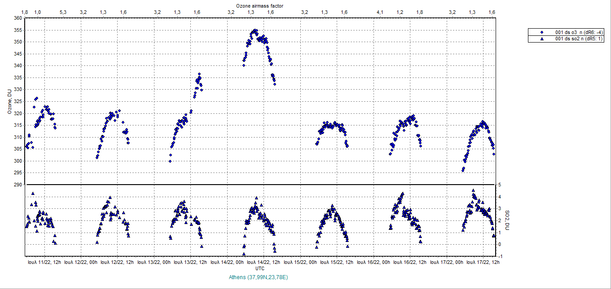Image resolution: width=611 pixels, height=289 pixels.
Task: Click the 'Ozone airmass factor' top axis title
Action: (259, 5)
